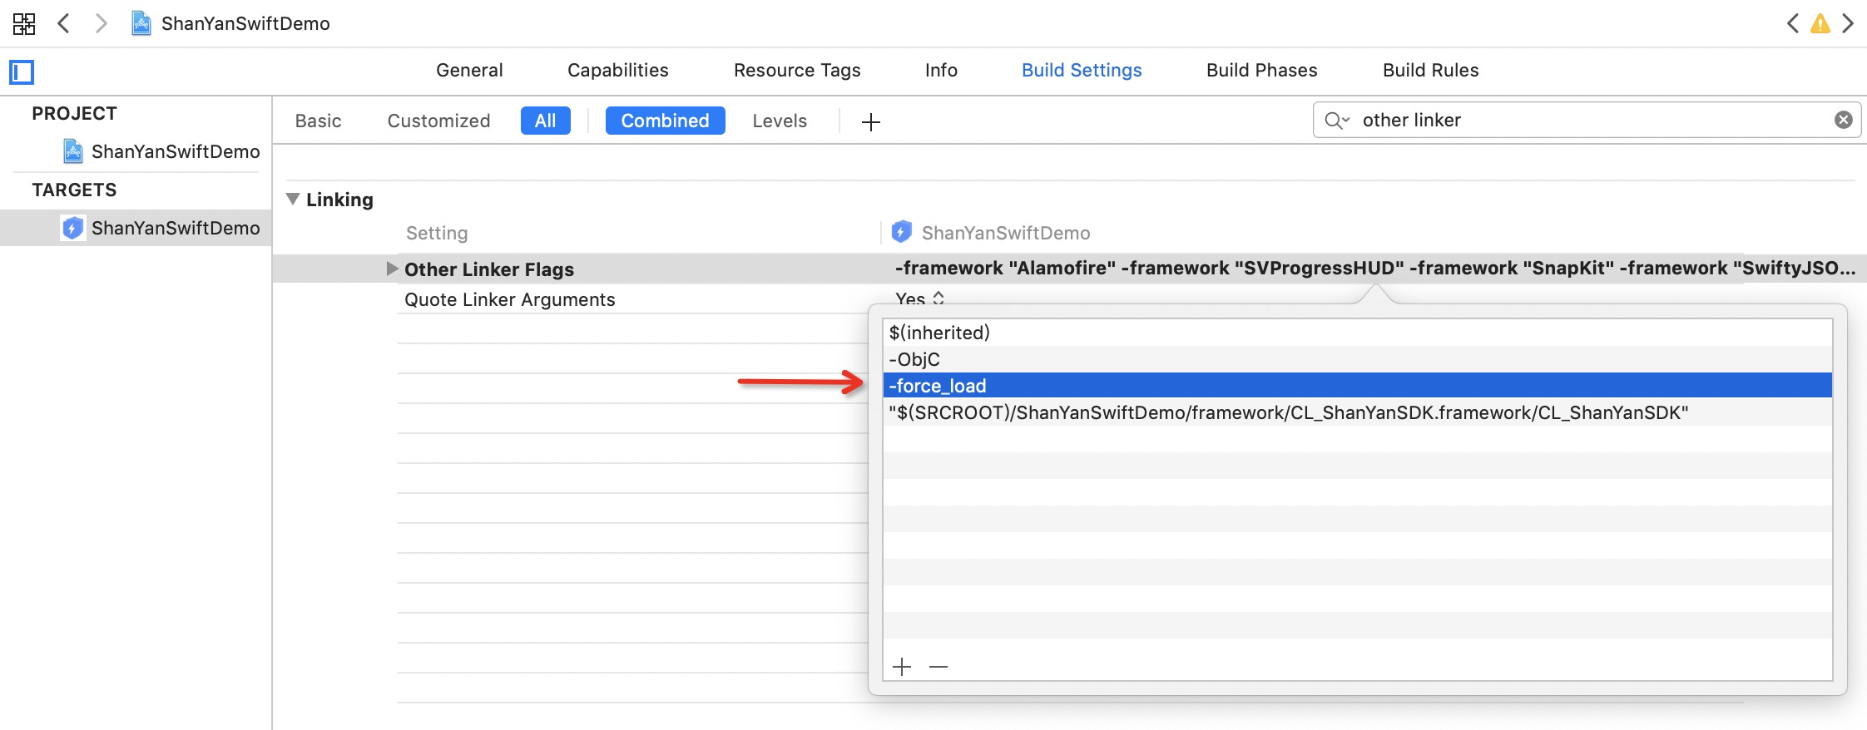1867x730 pixels.
Task: Select the -ObjC flag row
Action: click(x=1358, y=359)
